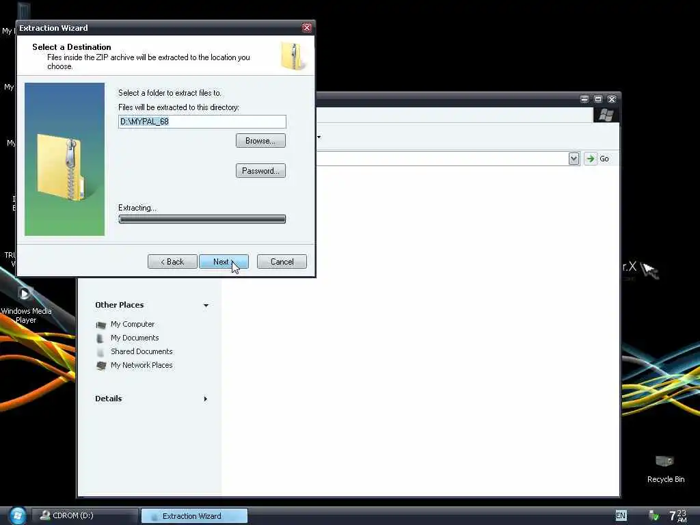
Task: Open Shared Documents link
Action: pyautogui.click(x=142, y=351)
